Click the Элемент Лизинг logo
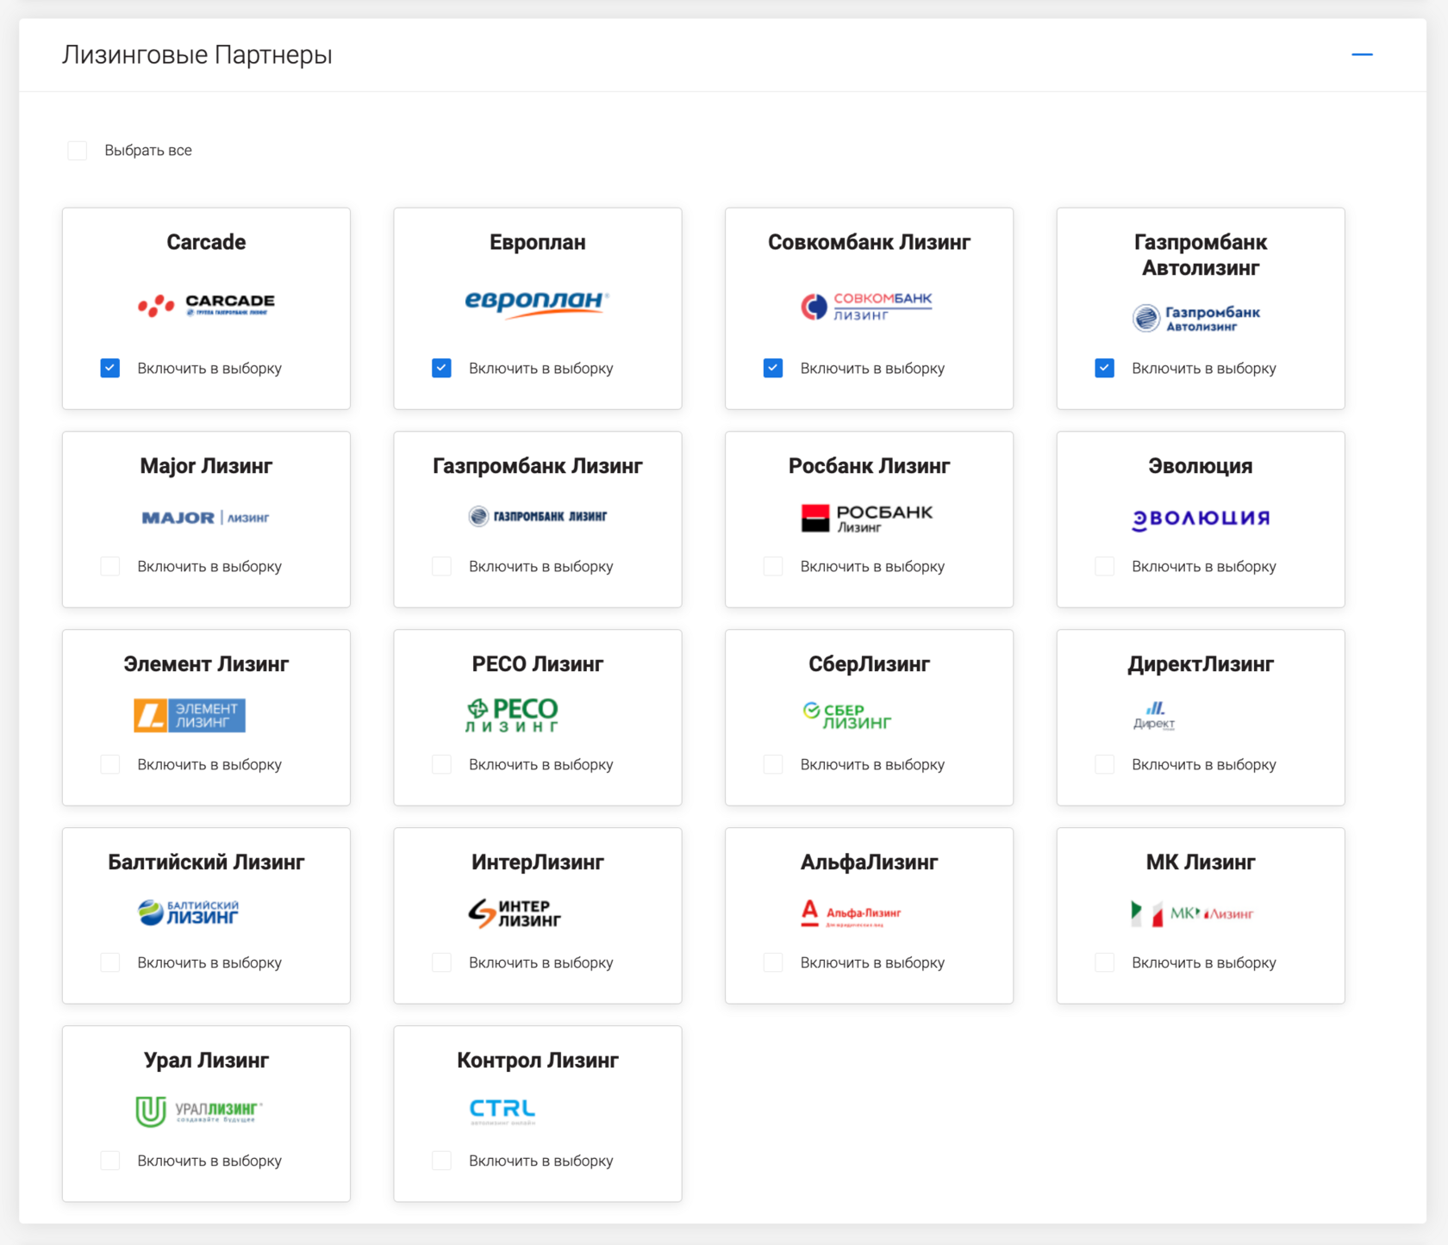 (190, 715)
